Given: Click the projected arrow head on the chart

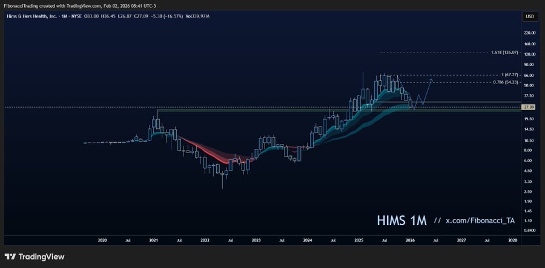Looking at the screenshot, I should [431, 79].
